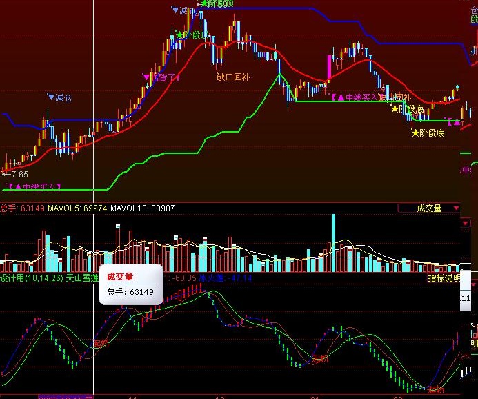Click the orange 缺口回补 label below the peak
This screenshot has height=399, width=478.
click(x=233, y=77)
